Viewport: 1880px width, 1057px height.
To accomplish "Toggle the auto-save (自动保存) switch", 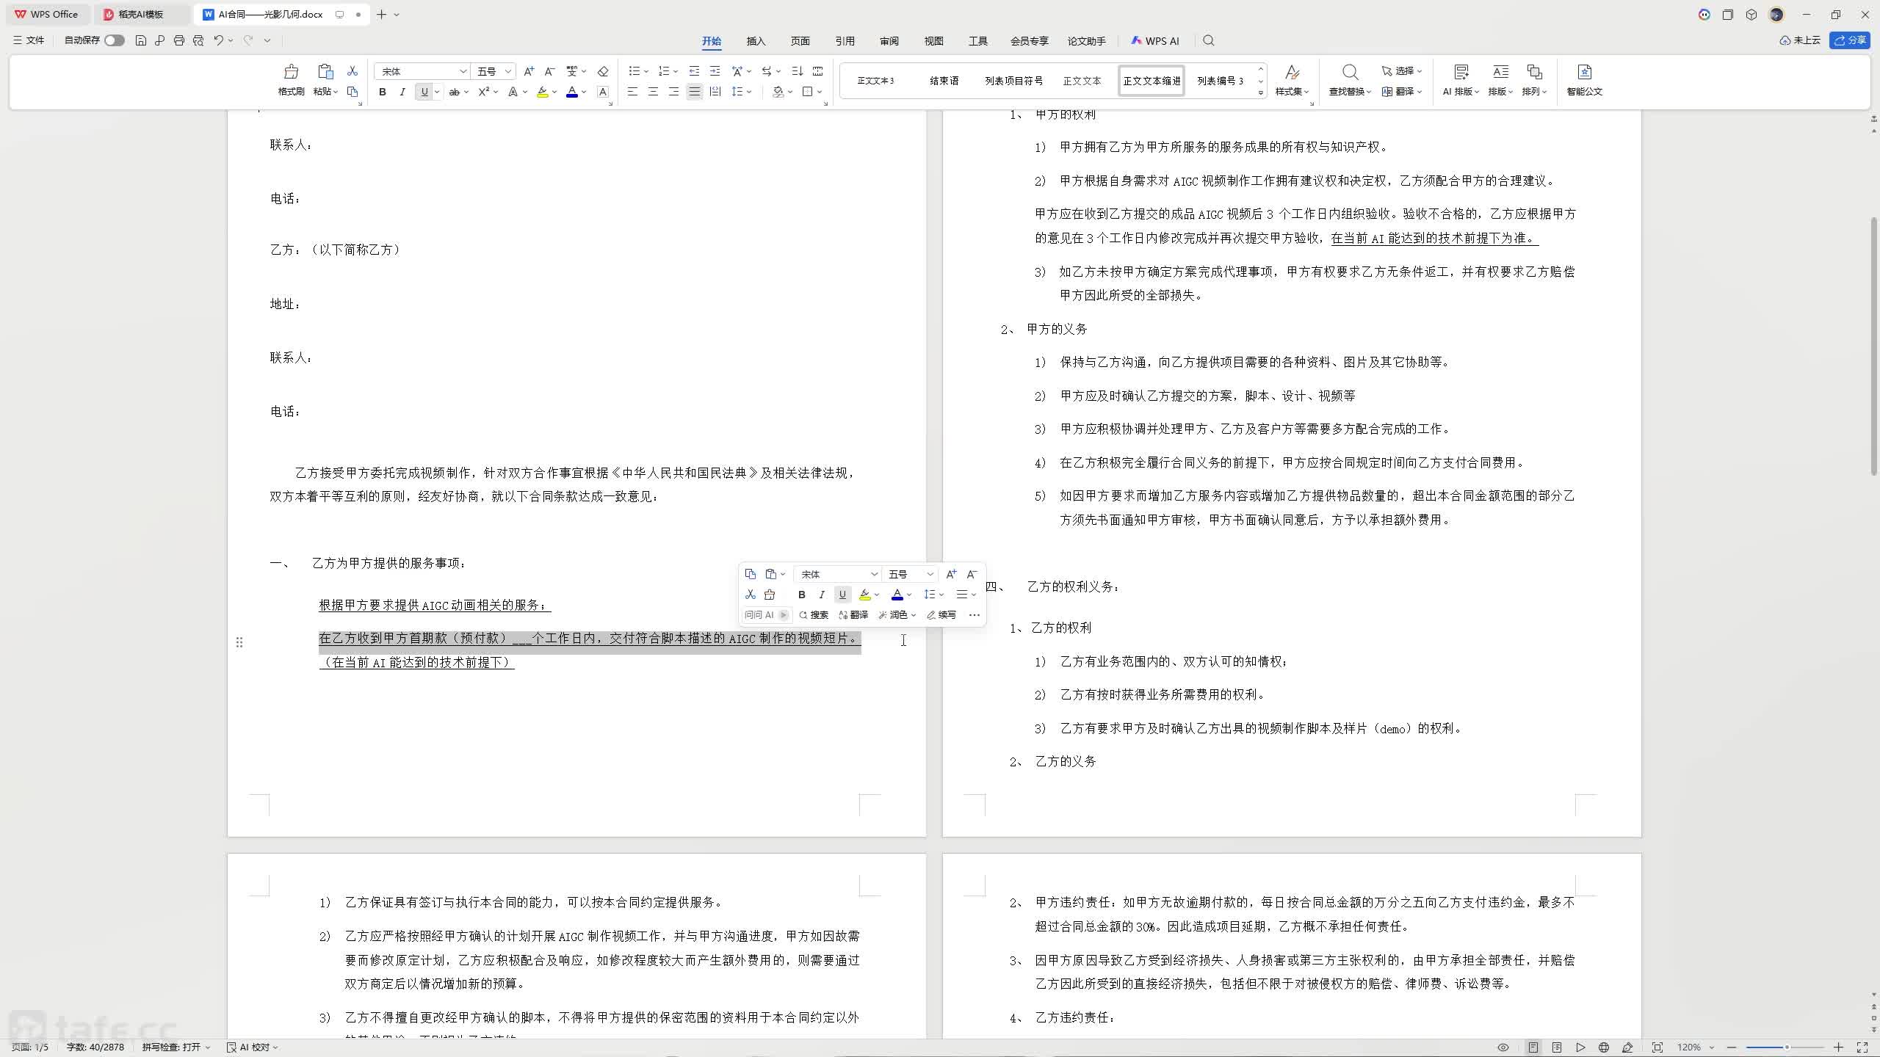I will [x=114, y=40].
